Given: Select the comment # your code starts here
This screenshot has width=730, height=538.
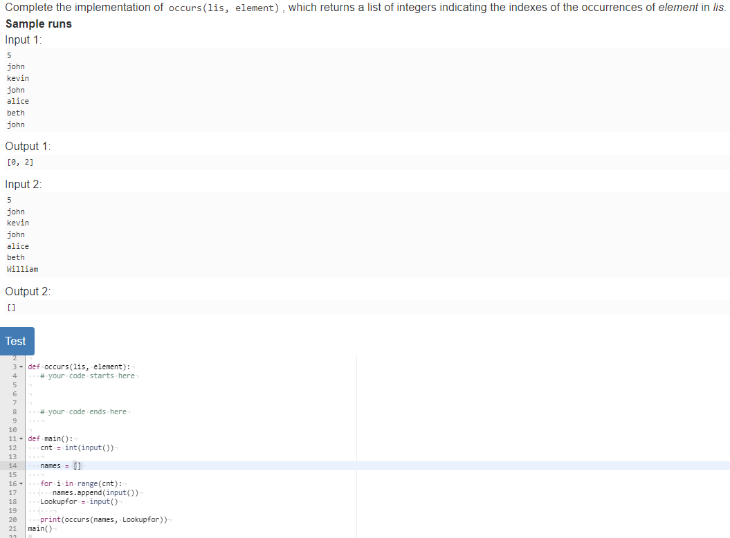Looking at the screenshot, I should [x=86, y=375].
